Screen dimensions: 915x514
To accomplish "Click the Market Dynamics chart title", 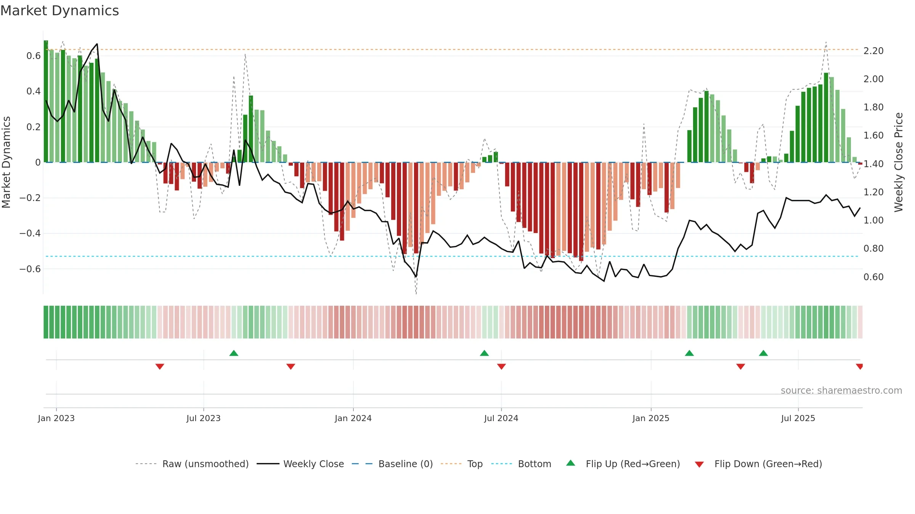I will pos(59,11).
